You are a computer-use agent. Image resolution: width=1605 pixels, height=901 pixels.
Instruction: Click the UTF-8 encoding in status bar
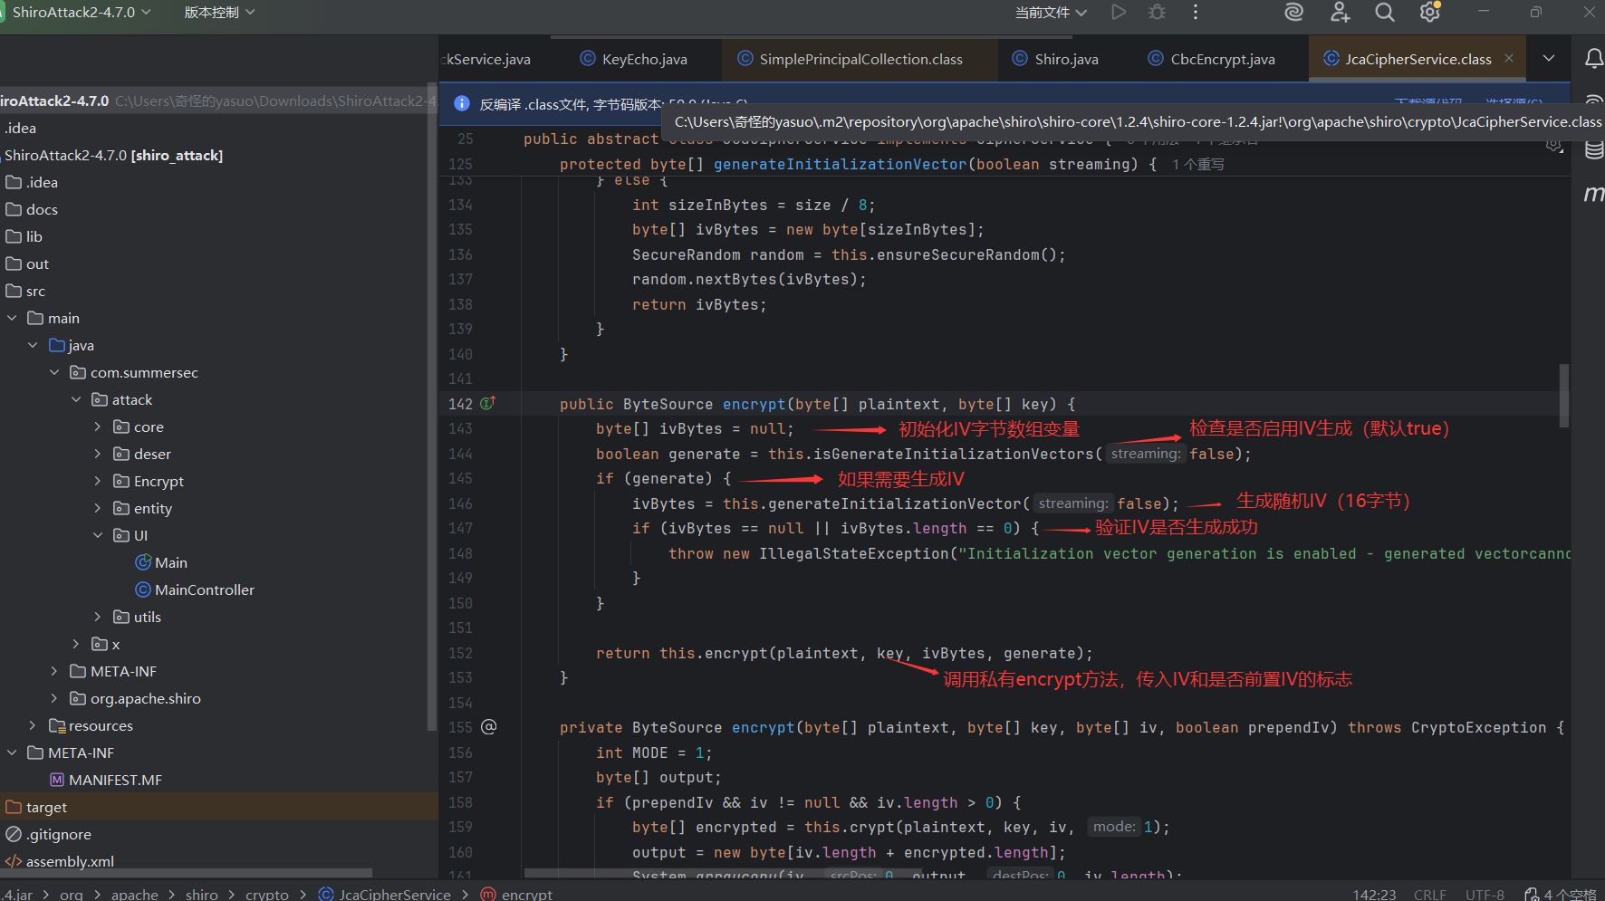(x=1485, y=894)
